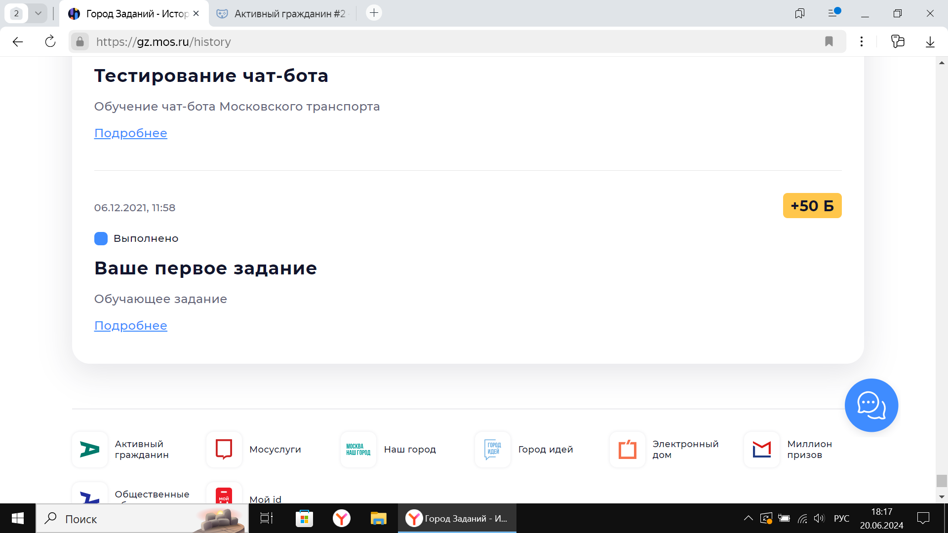
Task: Open File Explorer from the taskbar
Action: (x=379, y=518)
